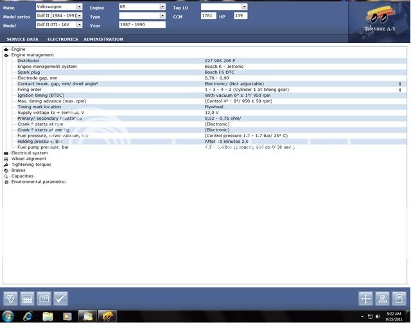This screenshot has height=328, width=411.
Task: Click the value Bosch K - Jetronic
Action: [x=224, y=67]
